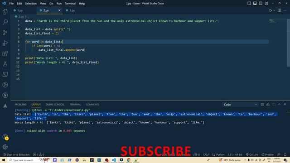Screen dimensions: 290x163
Task: Click the VS Code taskbar icon
Action: pyautogui.click(x=114, y=160)
